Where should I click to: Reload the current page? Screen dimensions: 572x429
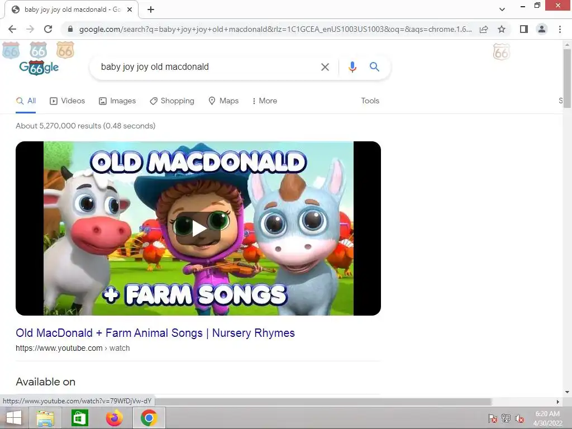click(48, 29)
